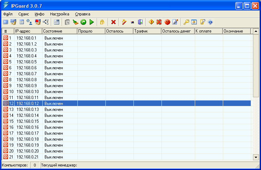Select the 192.168.0.10 row
The image size is (261, 170).
126,92
